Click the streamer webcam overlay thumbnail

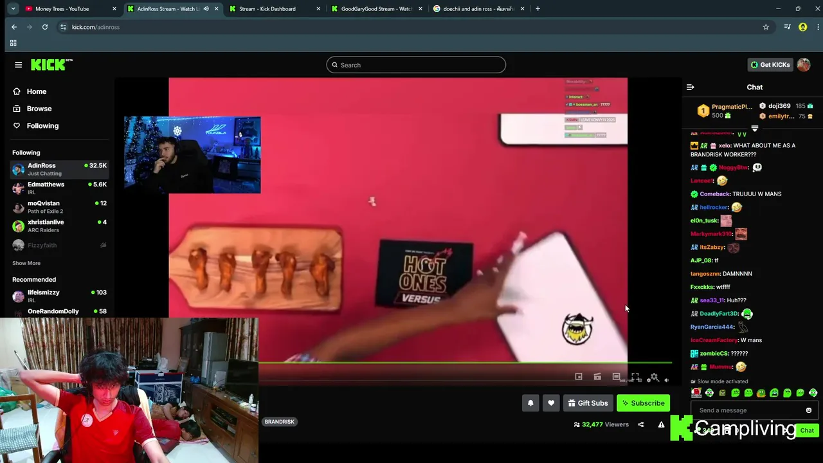(192, 155)
